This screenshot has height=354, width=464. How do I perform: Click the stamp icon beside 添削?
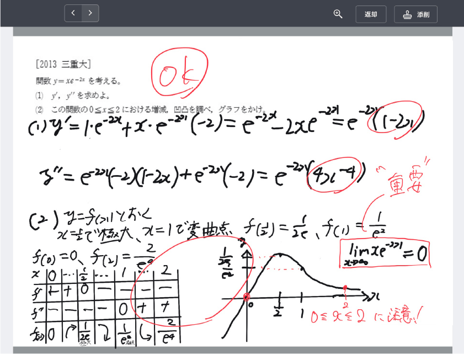point(407,14)
